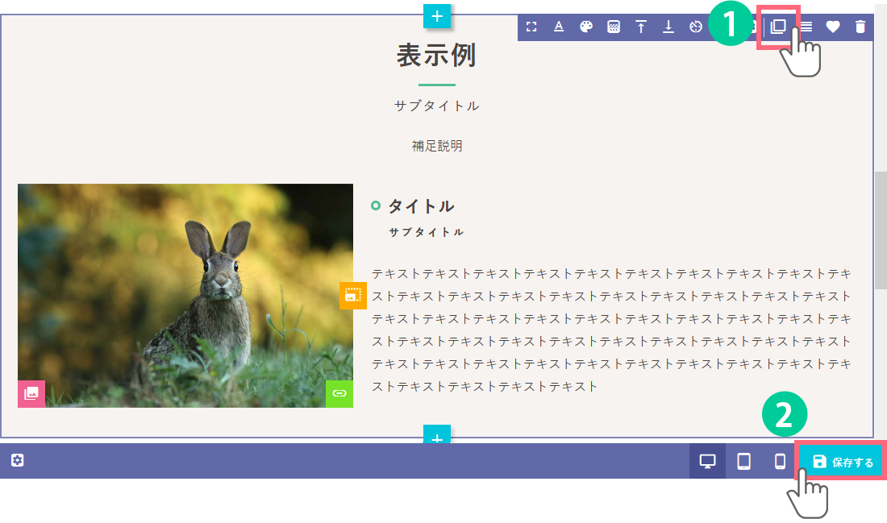
Task: Click the downward arrow bottom spacing icon
Action: pyautogui.click(x=668, y=27)
